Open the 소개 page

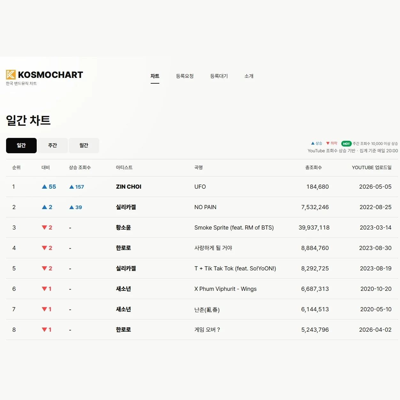249,76
